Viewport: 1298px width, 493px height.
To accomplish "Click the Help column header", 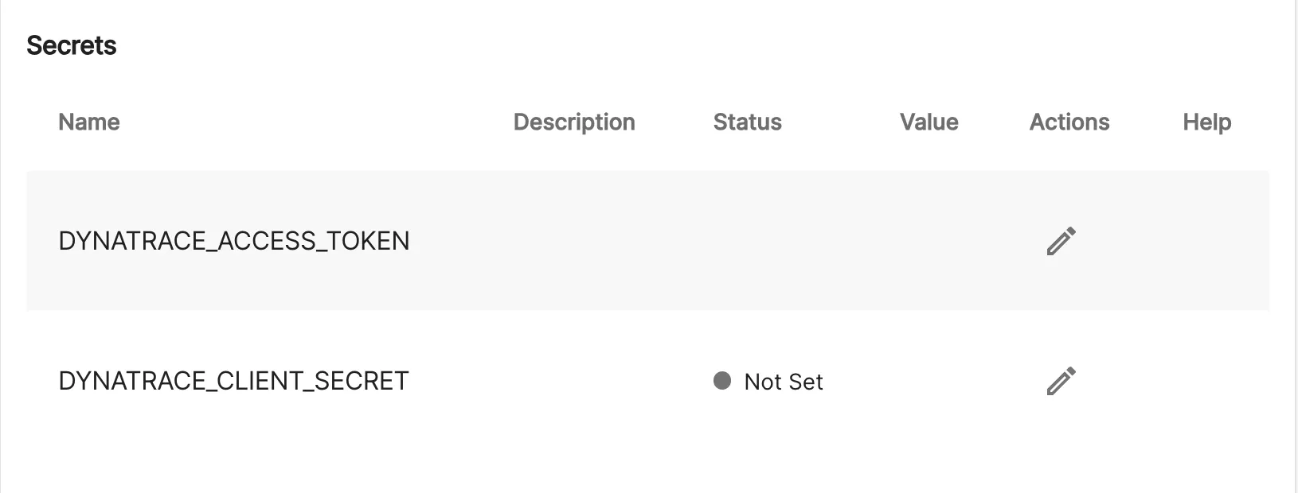I will (1206, 122).
